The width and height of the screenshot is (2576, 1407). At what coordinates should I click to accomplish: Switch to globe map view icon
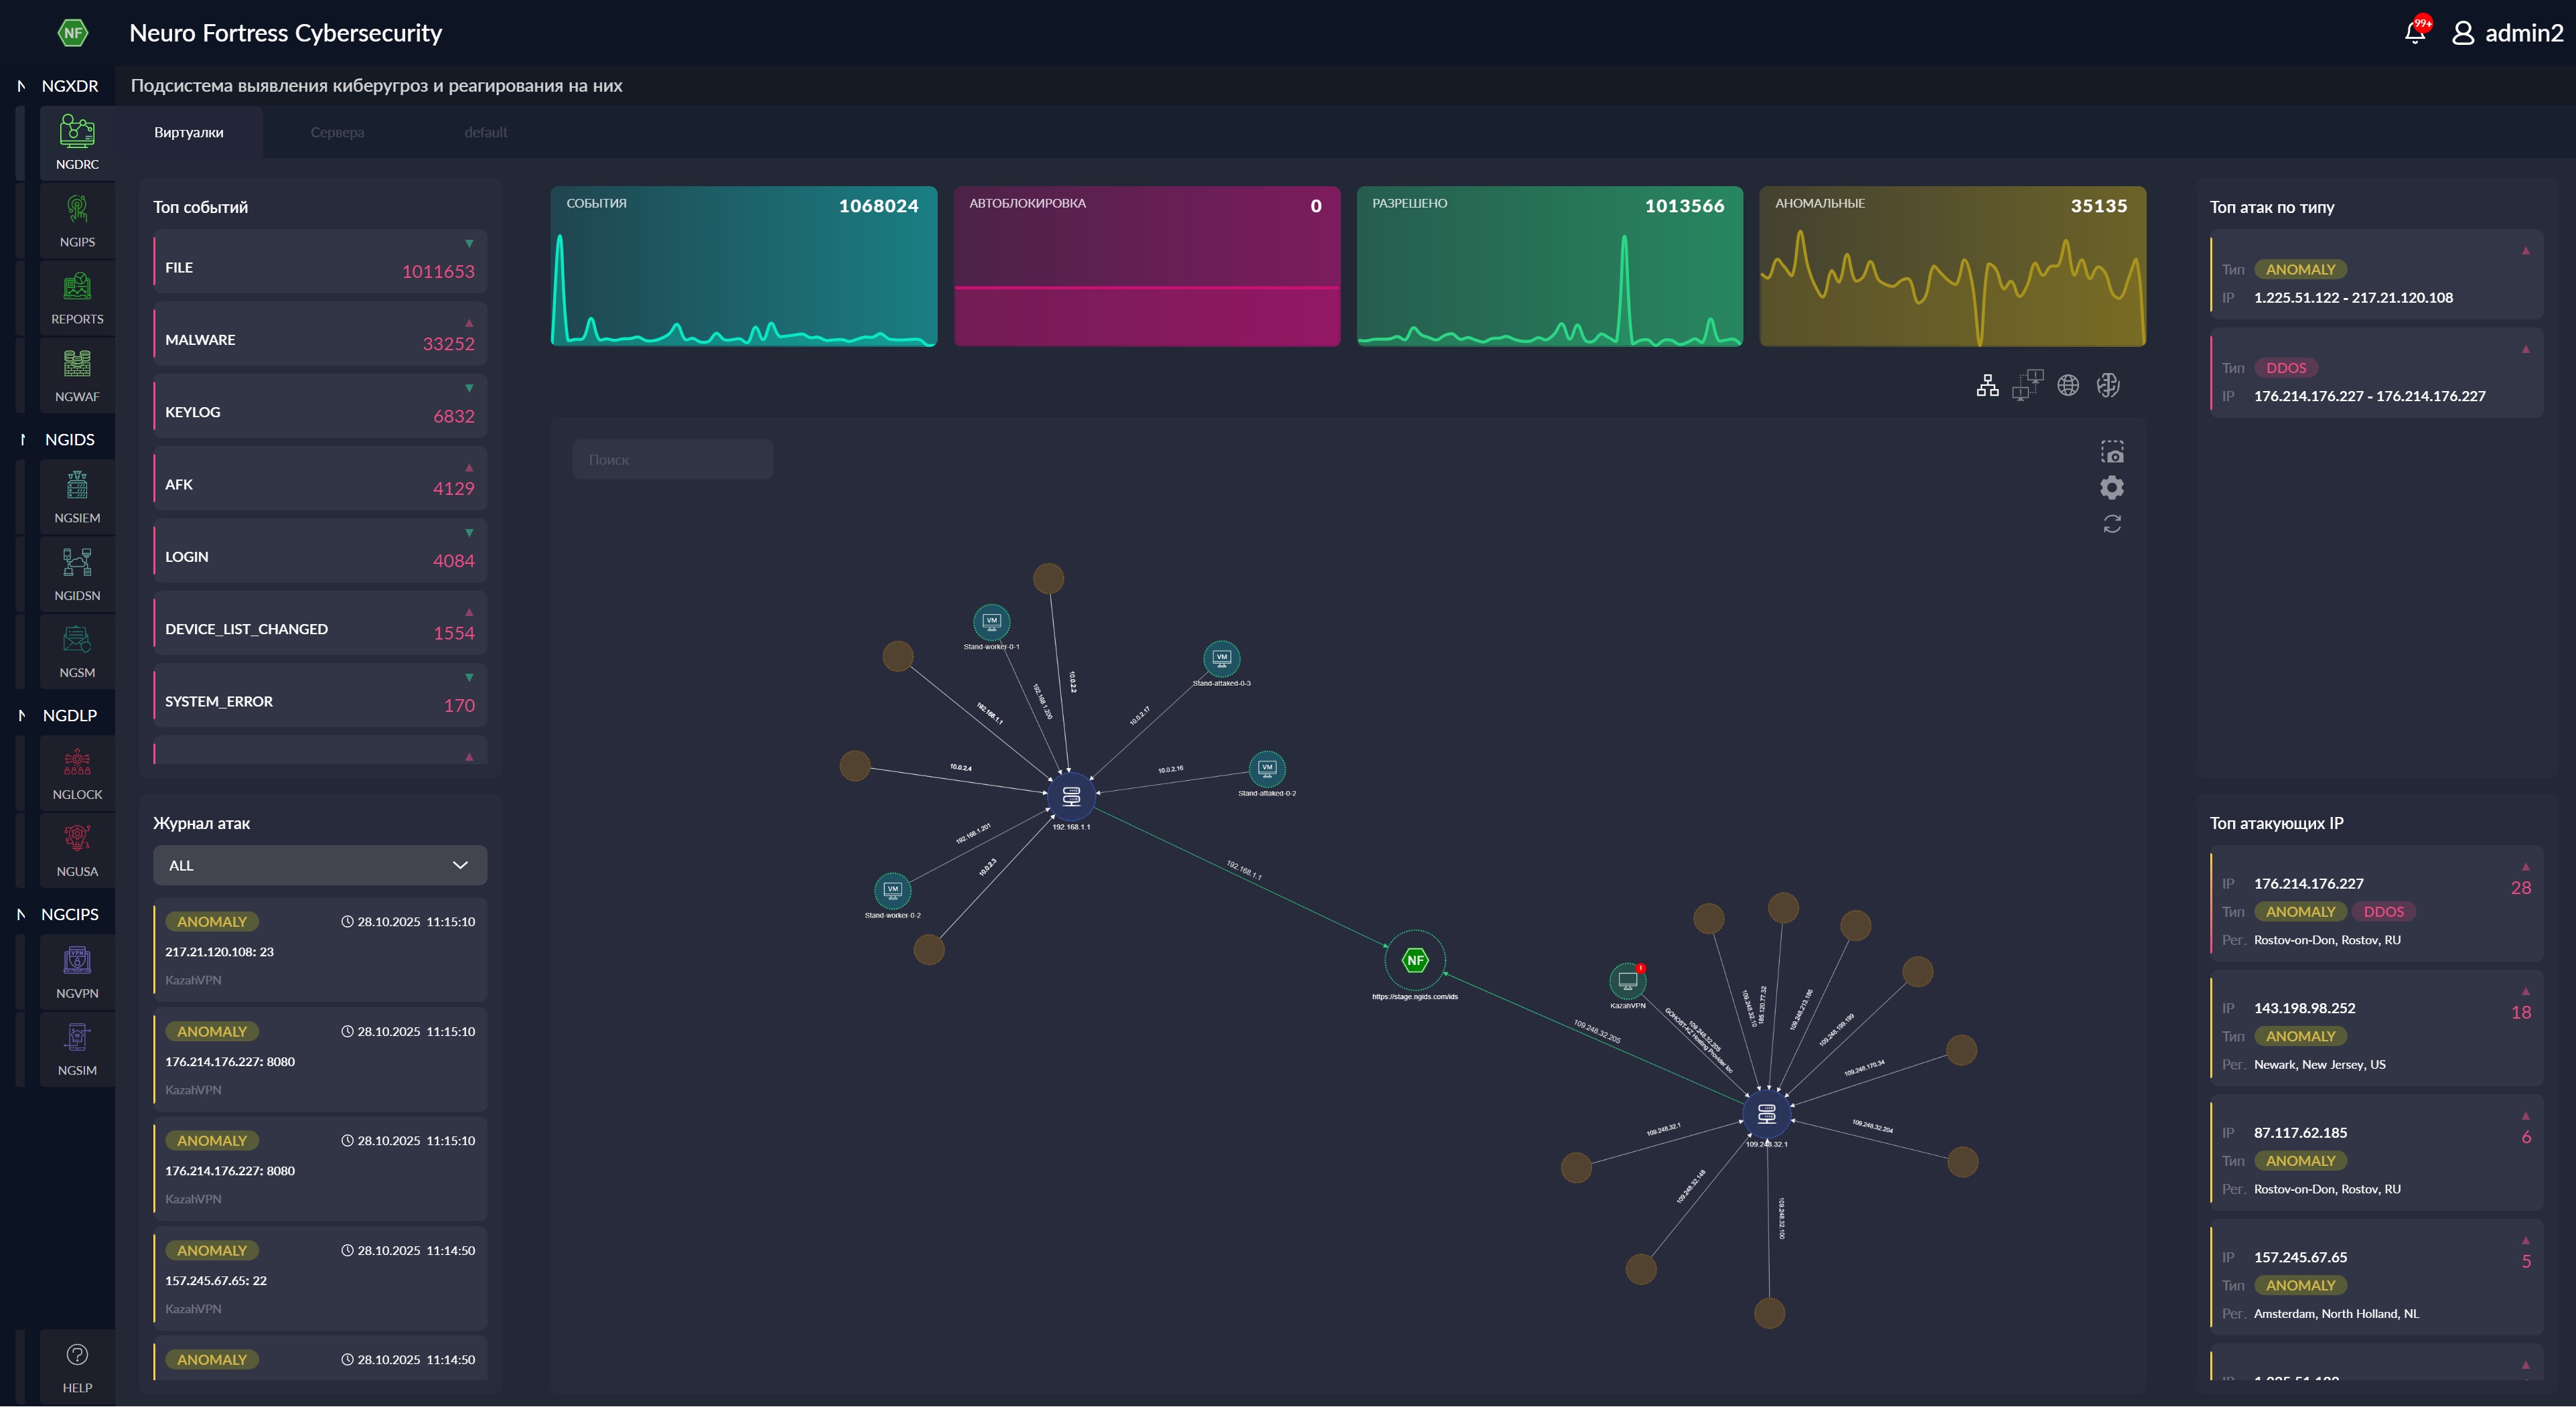2068,385
